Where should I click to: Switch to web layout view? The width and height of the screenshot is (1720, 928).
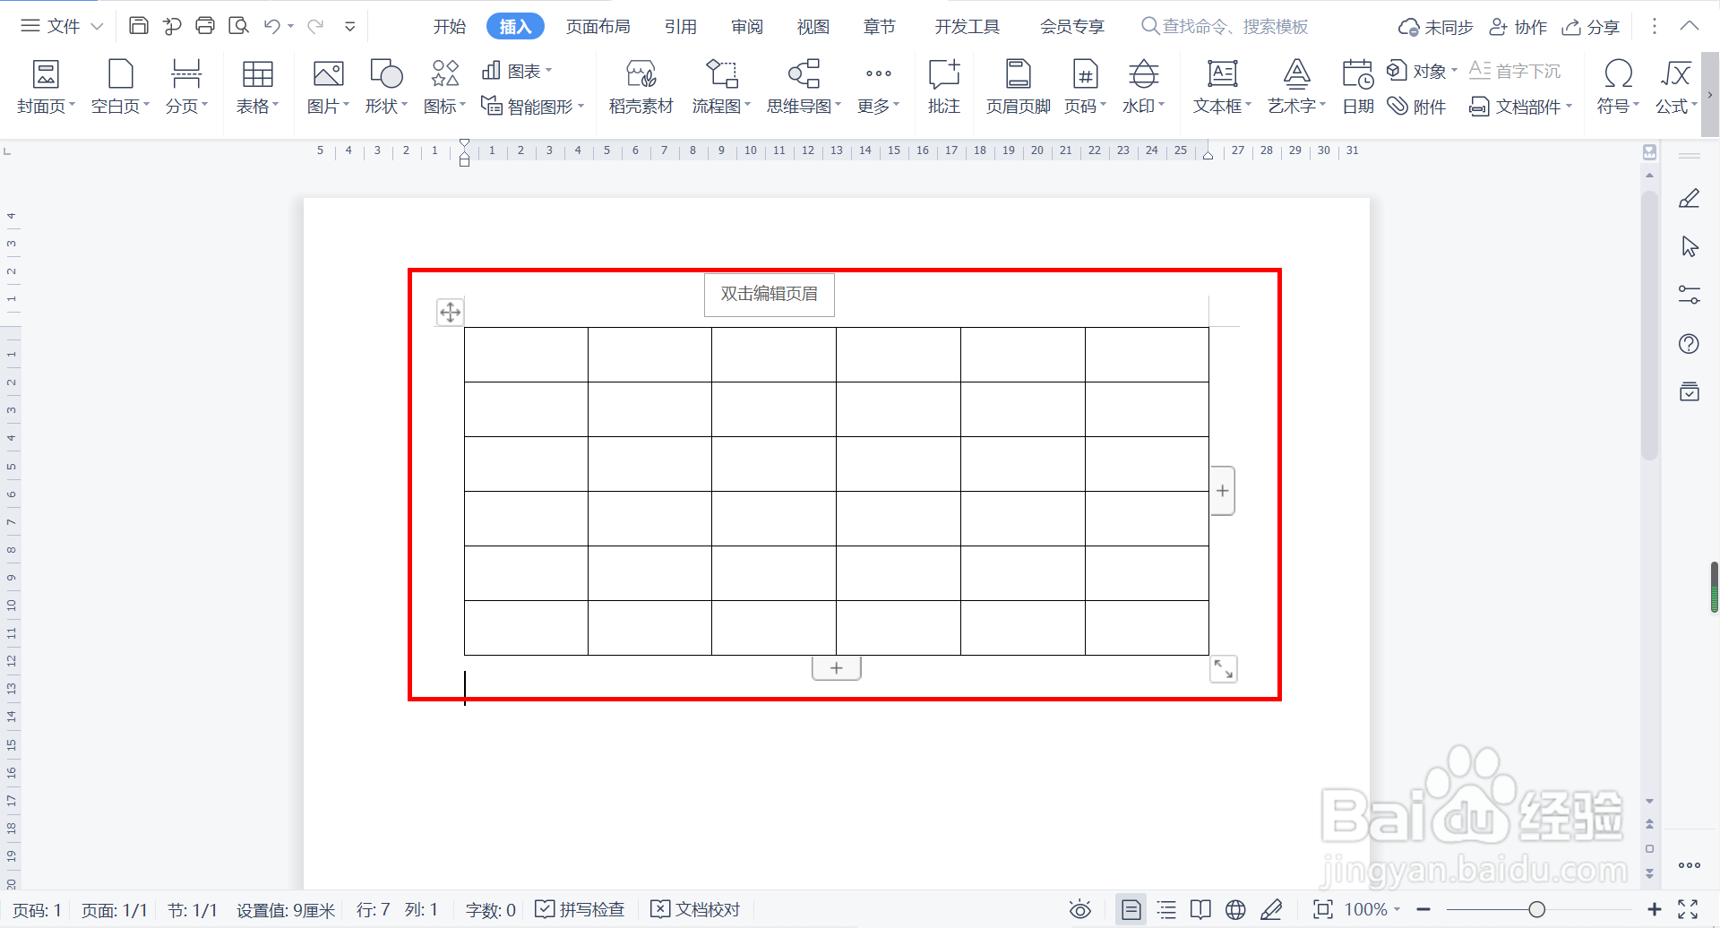[x=1236, y=910]
